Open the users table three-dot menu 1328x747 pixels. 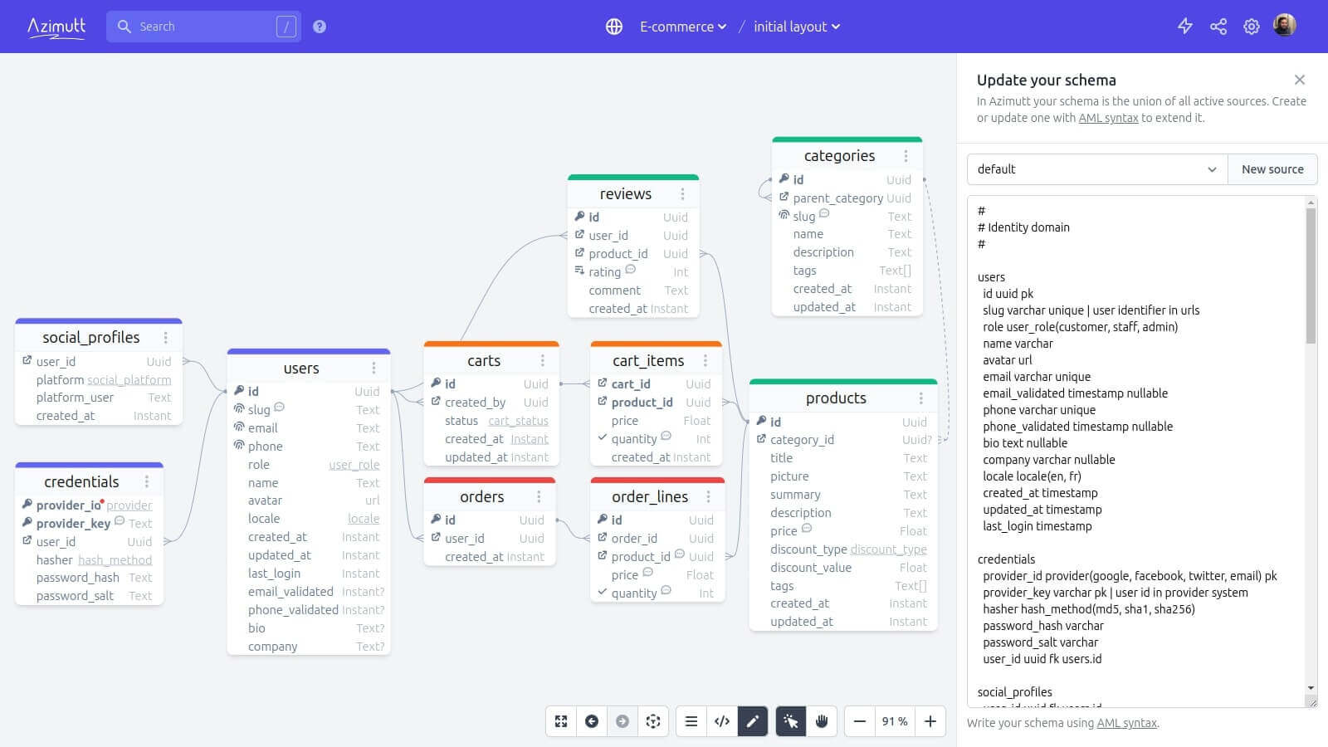click(373, 368)
